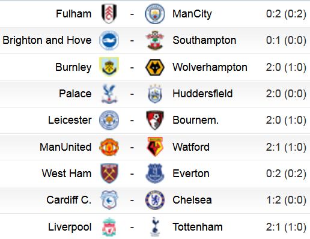The height and width of the screenshot is (239, 310).
Task: Click the Southampton club crest
Action: (x=155, y=40)
